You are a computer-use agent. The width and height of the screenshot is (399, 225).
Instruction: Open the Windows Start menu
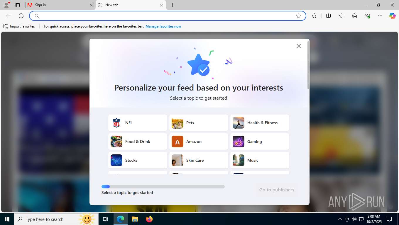coord(7,219)
